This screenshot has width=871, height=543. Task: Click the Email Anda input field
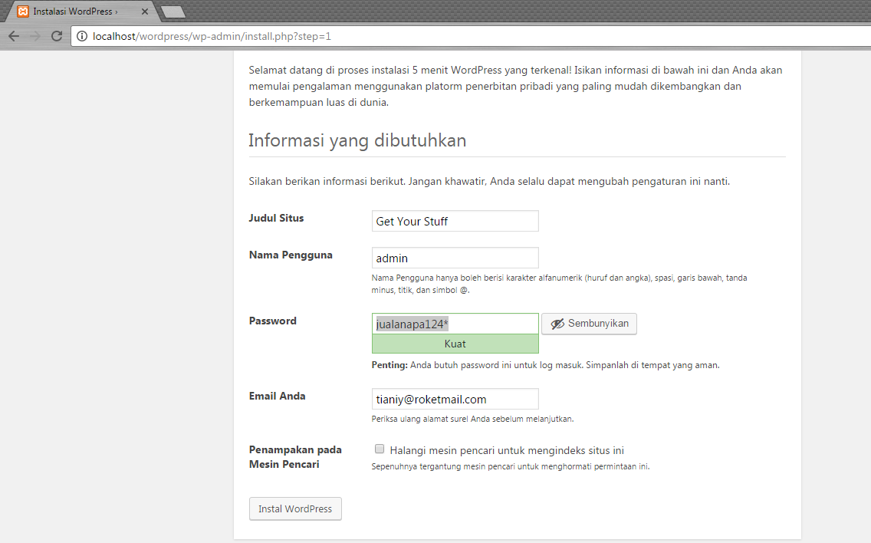click(x=455, y=398)
